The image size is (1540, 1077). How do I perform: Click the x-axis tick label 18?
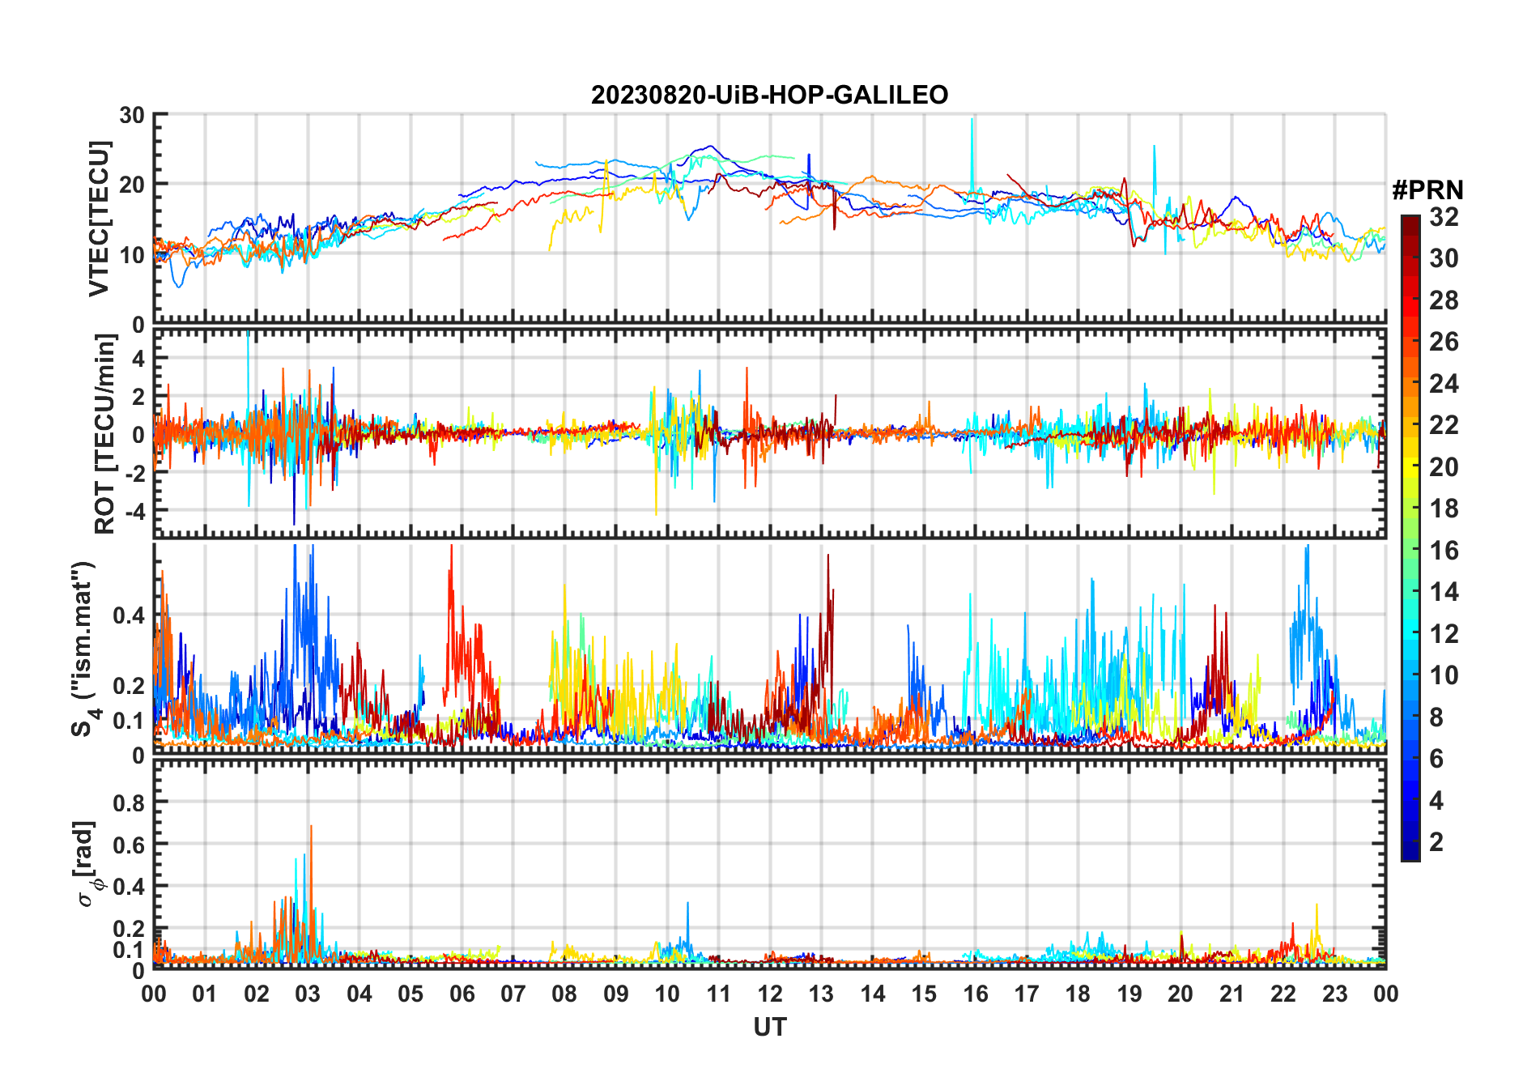click(1078, 994)
